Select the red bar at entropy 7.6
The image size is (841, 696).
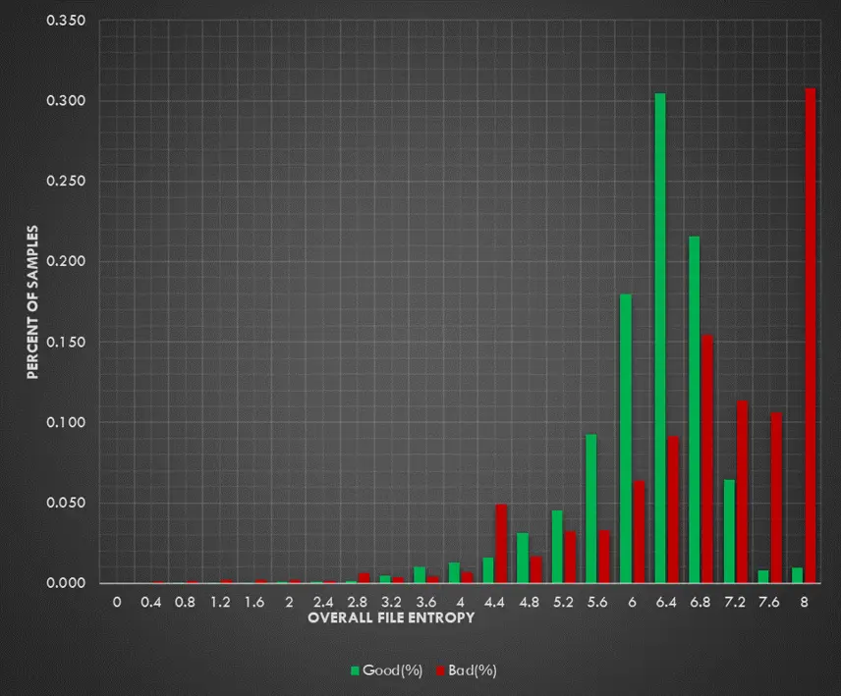776,498
